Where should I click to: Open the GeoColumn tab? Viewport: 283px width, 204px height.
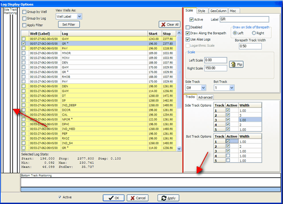218,11
